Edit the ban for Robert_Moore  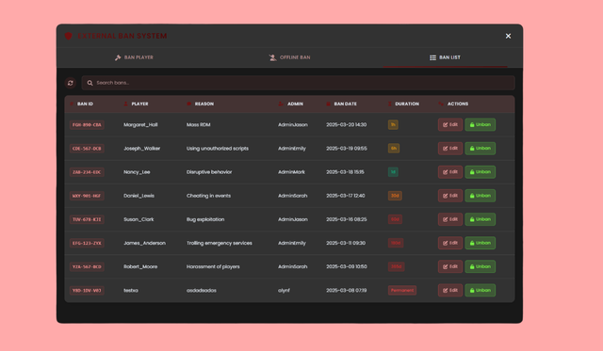coord(450,267)
